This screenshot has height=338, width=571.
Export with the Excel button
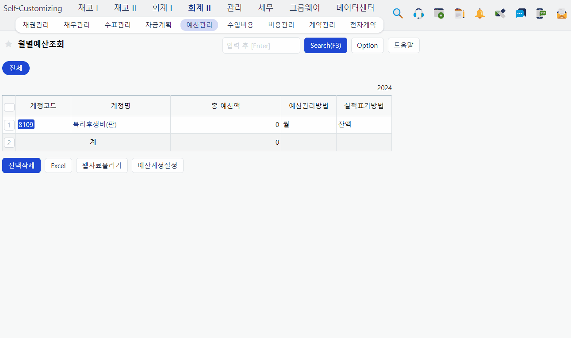click(x=58, y=165)
